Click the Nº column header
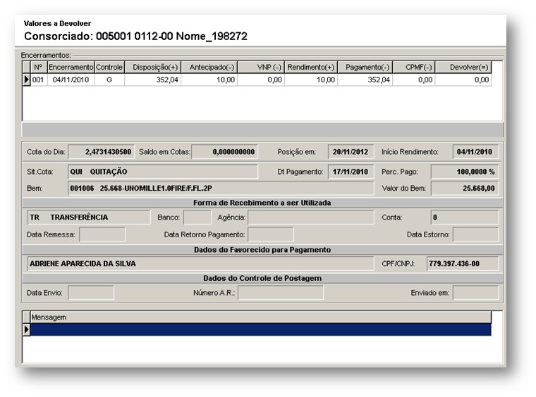Screen dimensions: 536x397 click(39, 67)
